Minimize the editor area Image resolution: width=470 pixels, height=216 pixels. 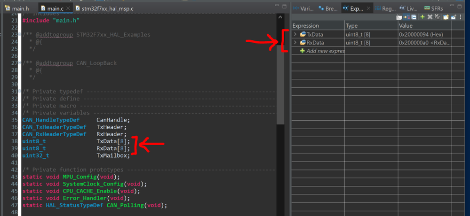(278, 6)
